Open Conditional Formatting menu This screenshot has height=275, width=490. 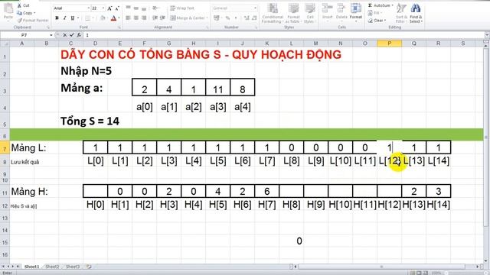point(273,13)
